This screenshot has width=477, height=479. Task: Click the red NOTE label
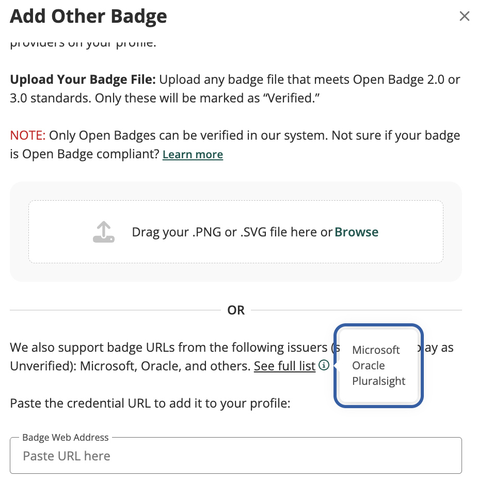[28, 136]
